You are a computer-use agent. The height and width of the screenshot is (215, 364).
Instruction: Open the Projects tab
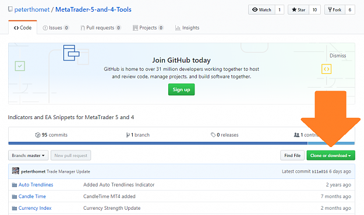click(x=148, y=28)
